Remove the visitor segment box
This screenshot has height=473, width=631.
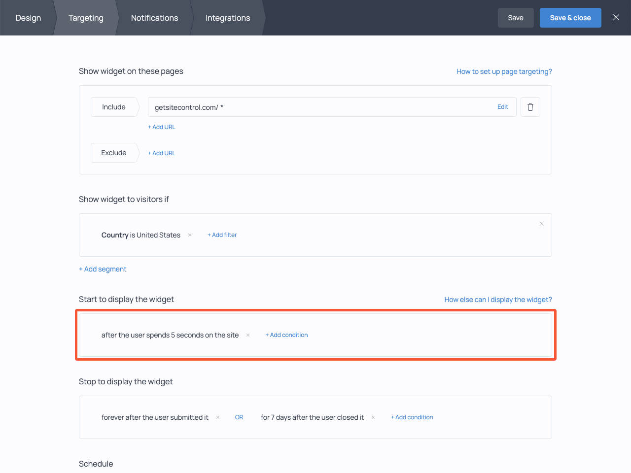(x=541, y=224)
